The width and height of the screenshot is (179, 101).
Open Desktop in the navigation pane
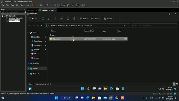click(x=37, y=37)
